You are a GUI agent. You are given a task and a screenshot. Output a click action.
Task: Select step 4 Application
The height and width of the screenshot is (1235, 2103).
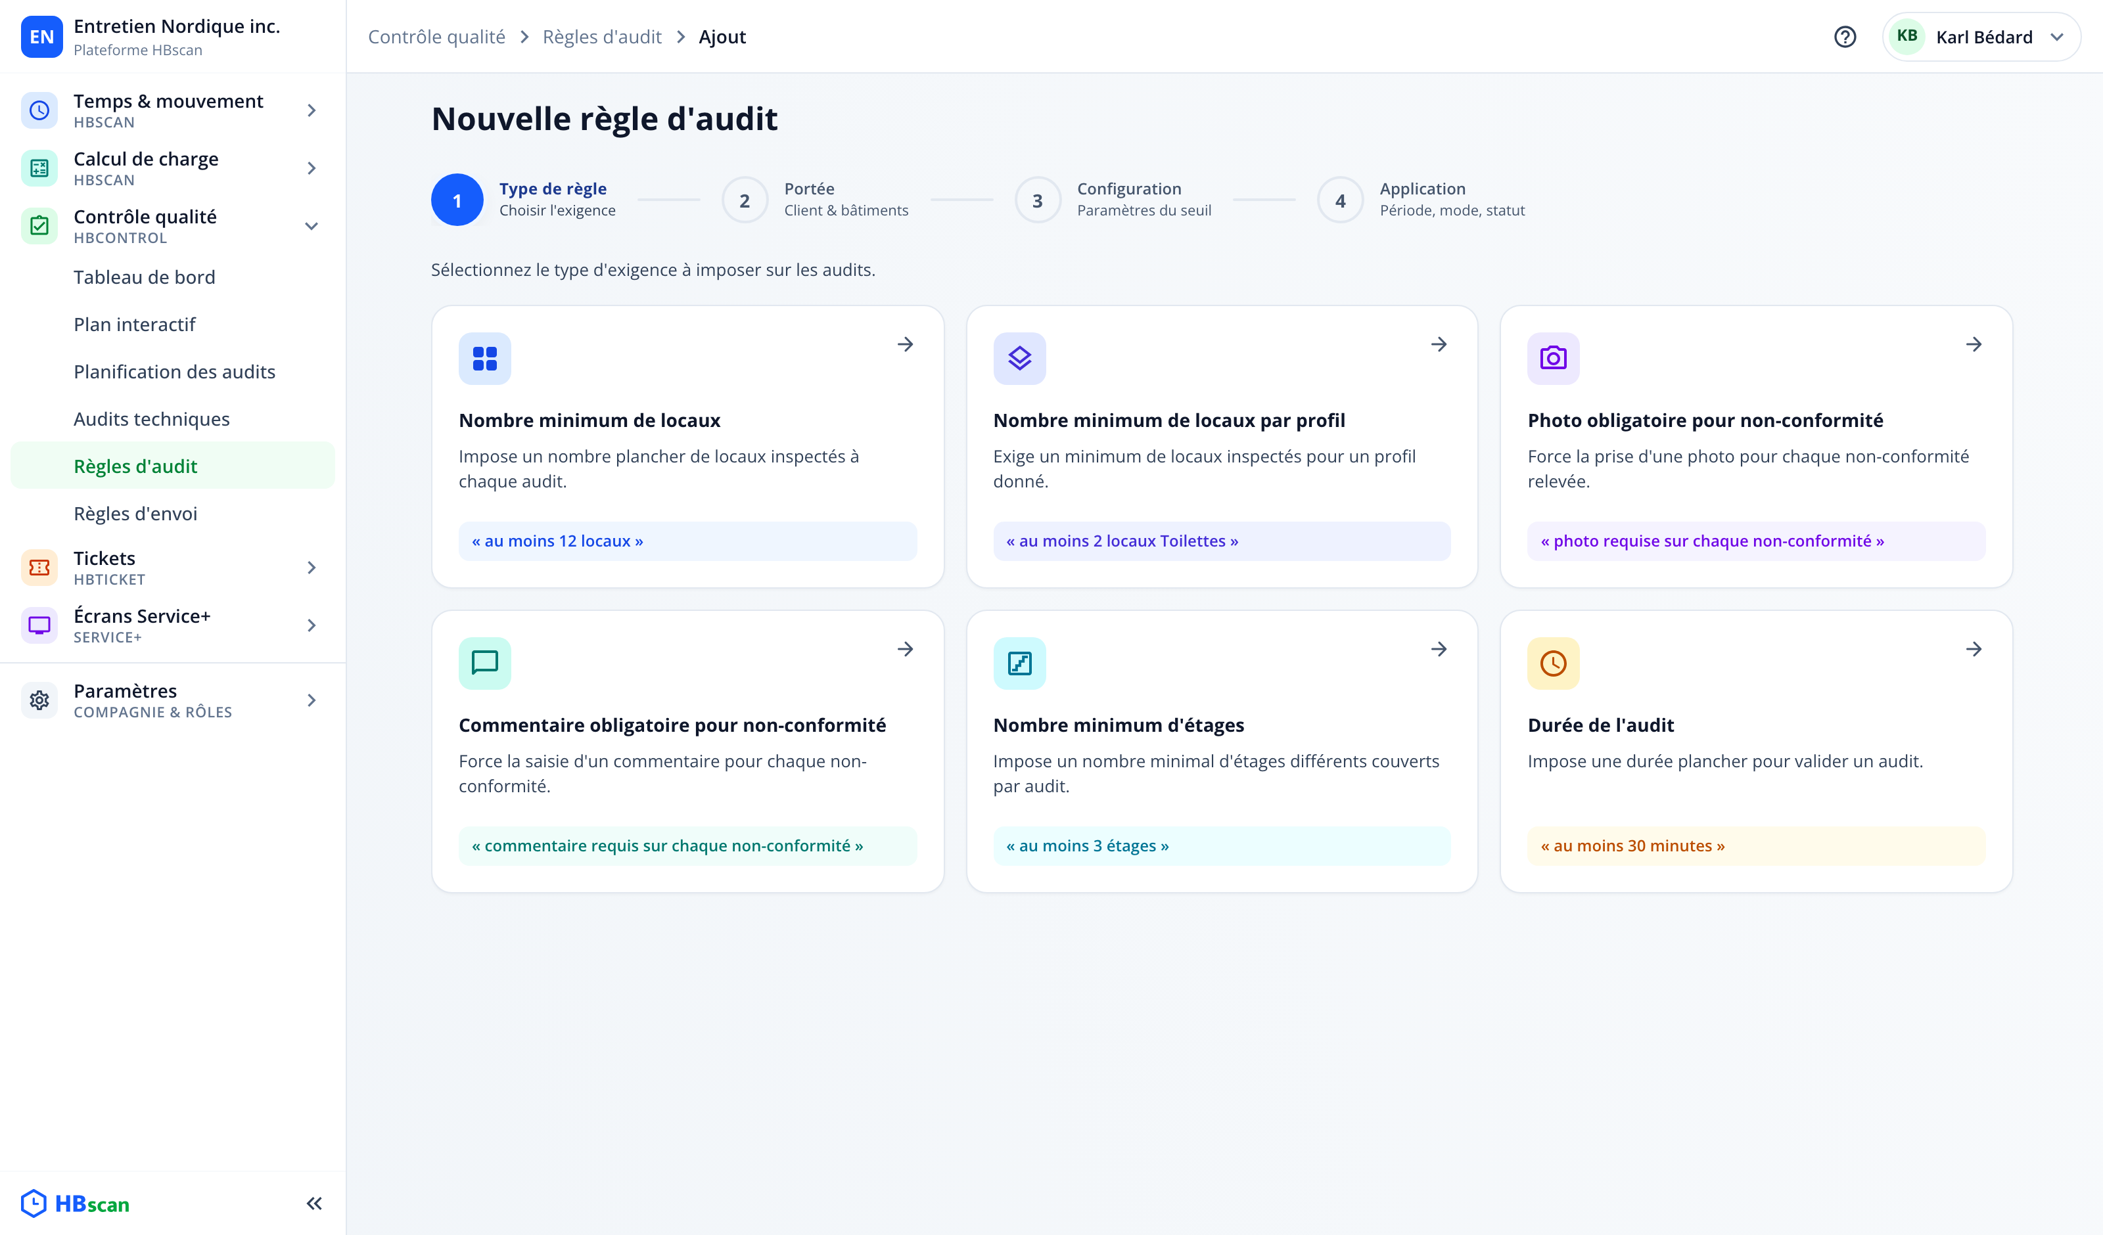(1420, 200)
